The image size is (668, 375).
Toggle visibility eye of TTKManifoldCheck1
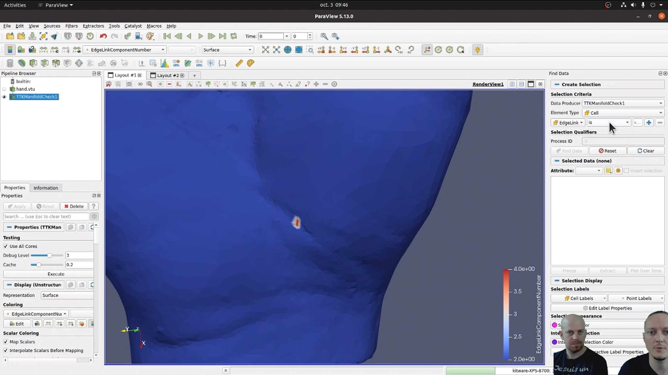[4, 97]
